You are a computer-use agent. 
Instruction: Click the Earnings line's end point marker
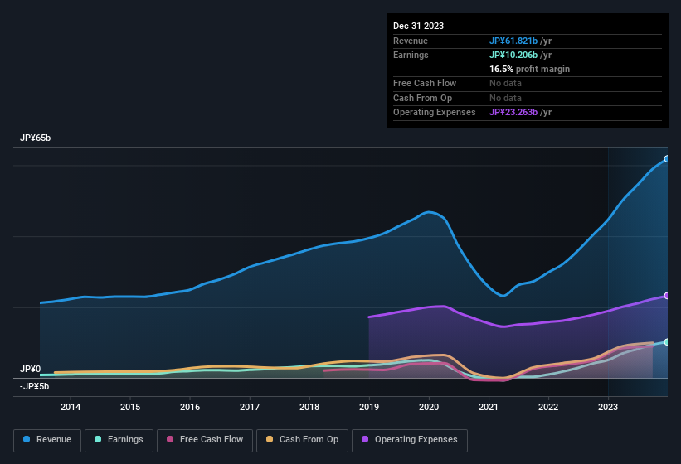(x=667, y=342)
